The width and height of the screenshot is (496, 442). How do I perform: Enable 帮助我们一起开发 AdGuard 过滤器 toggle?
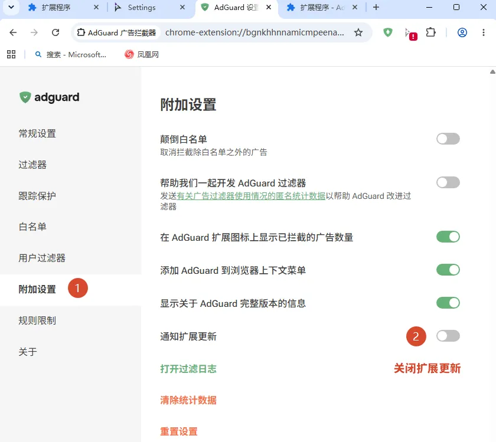coord(448,182)
